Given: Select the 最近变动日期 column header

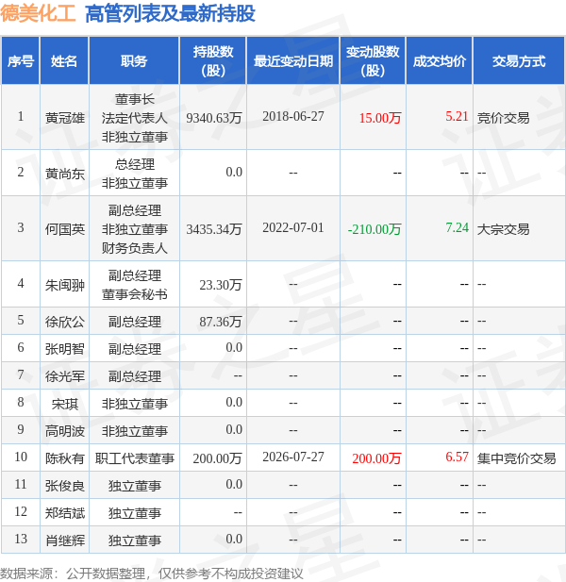Looking at the screenshot, I should pos(292,61).
